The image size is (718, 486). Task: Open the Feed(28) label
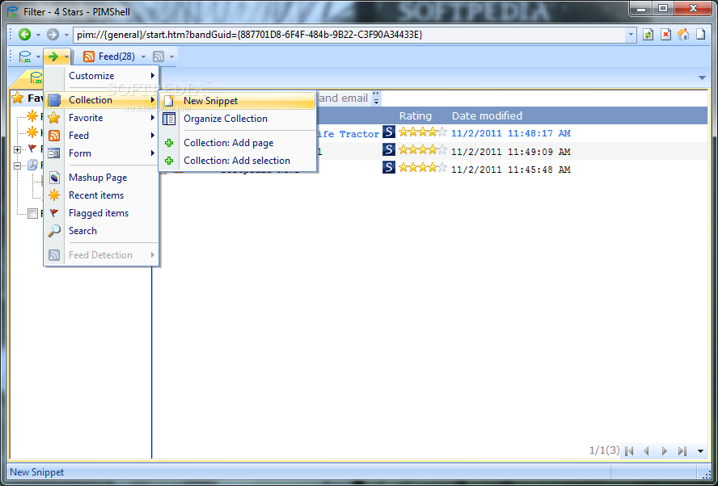pos(116,57)
